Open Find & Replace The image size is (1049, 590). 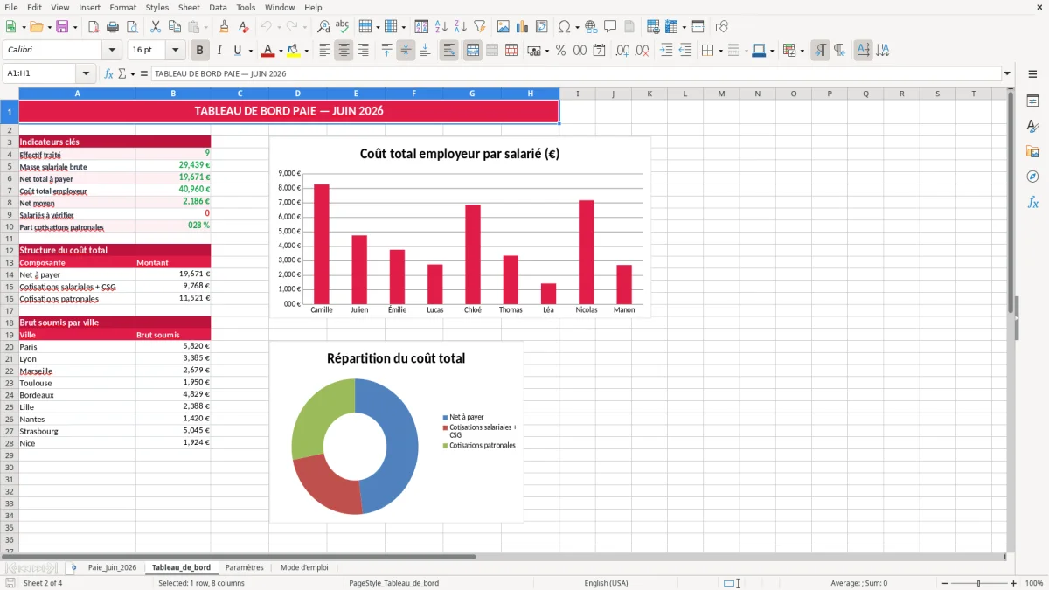tap(323, 27)
